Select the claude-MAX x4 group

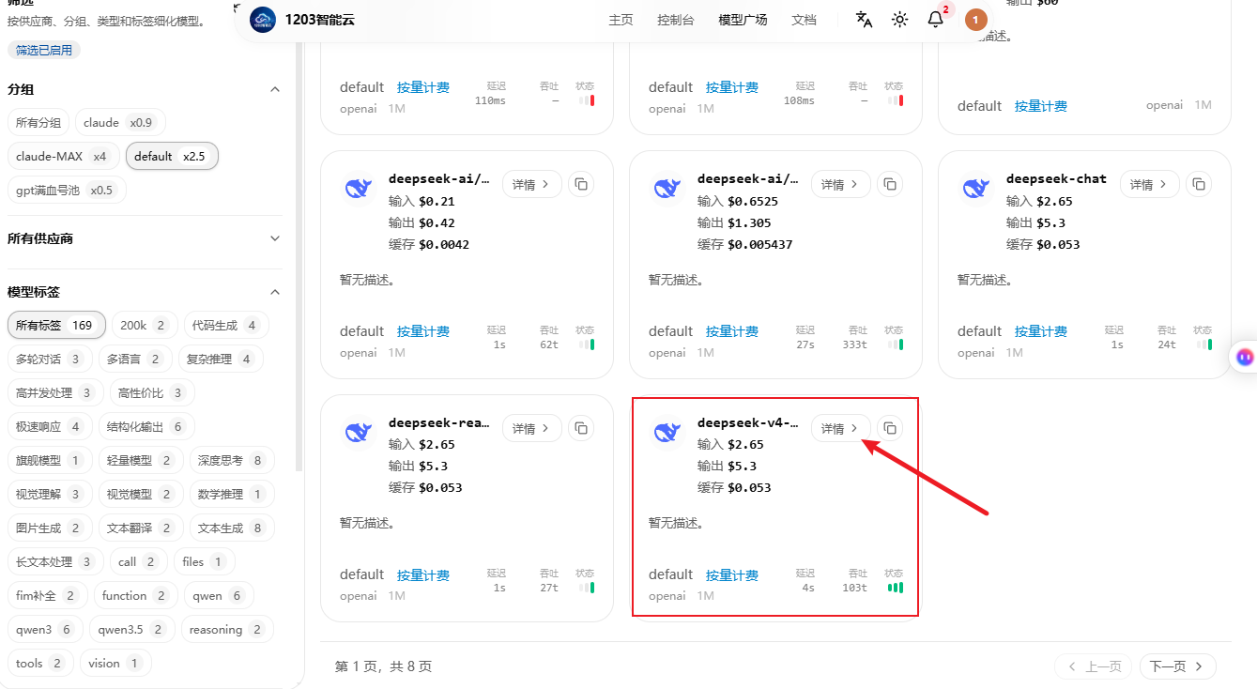point(63,157)
